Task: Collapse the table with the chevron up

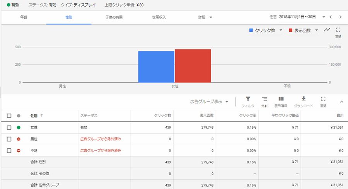Action: point(341,102)
